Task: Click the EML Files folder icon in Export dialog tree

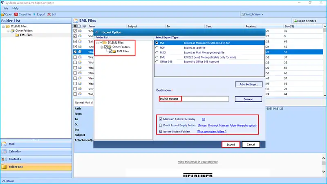Action: [x=114, y=52]
